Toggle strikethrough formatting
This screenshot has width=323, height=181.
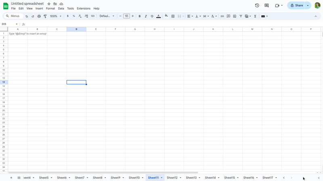point(152,16)
